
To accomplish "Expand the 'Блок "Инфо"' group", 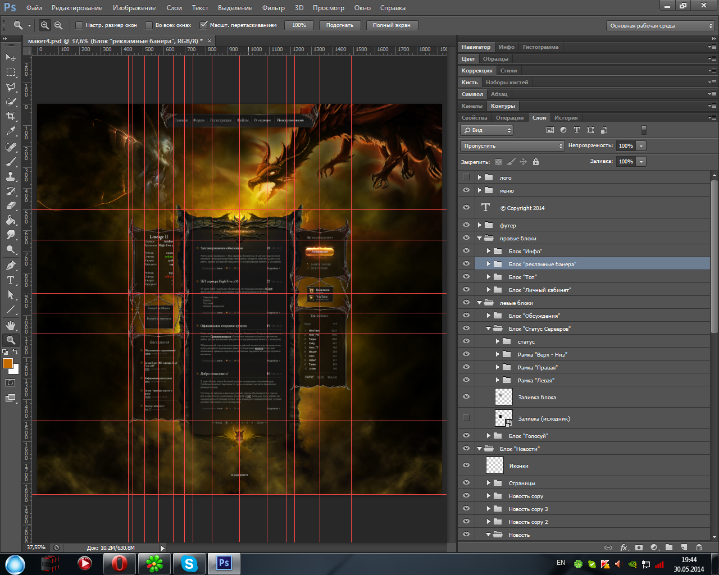I will pos(489,251).
